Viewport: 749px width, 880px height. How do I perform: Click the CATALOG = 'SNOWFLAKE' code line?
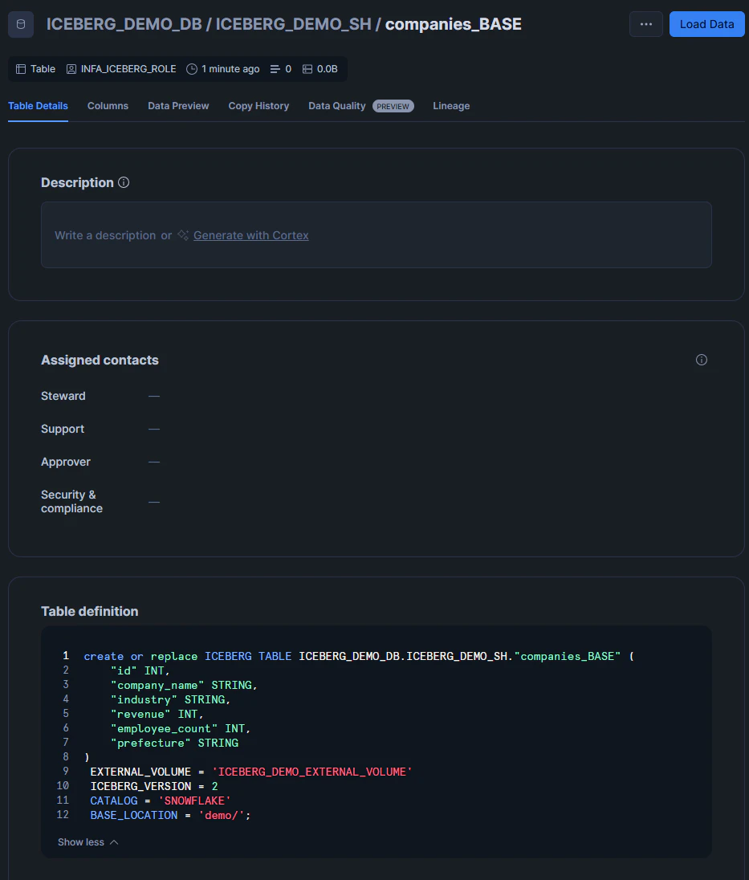(161, 801)
